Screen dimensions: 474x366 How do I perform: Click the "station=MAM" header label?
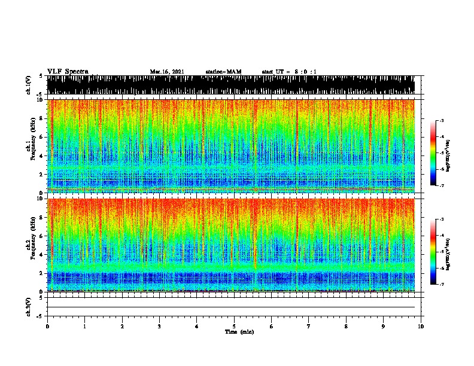(223, 72)
